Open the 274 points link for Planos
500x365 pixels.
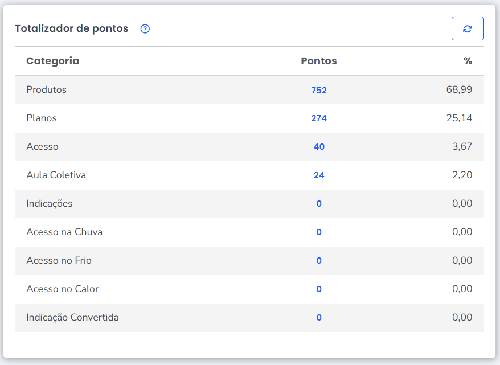click(319, 118)
